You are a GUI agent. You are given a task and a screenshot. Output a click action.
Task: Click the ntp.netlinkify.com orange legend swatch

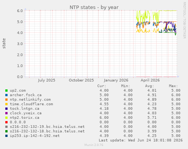(6, 100)
